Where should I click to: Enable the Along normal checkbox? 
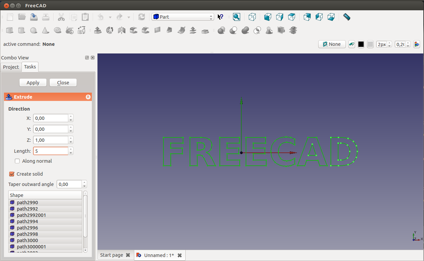[18, 161]
